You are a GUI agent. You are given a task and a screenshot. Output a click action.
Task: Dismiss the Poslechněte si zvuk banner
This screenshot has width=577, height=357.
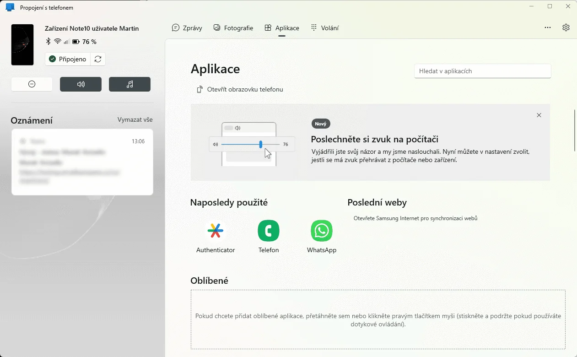coord(539,115)
